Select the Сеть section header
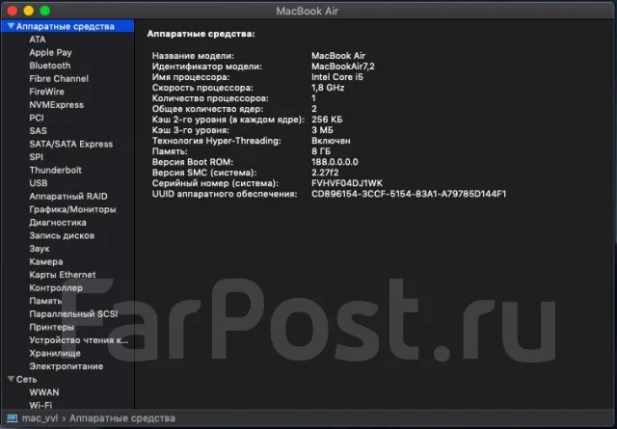Screen dimensions: 617x429 [x=26, y=379]
